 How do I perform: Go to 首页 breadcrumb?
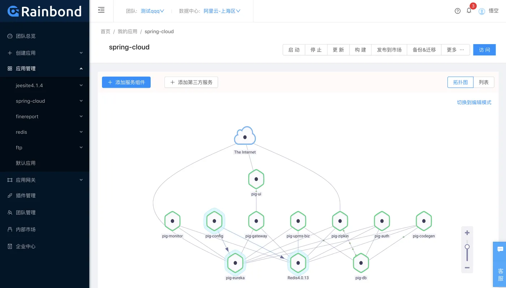[106, 31]
